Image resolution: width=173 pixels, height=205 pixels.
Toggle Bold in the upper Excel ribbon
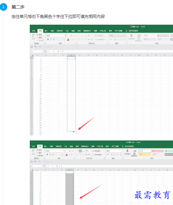[x=48, y=39]
